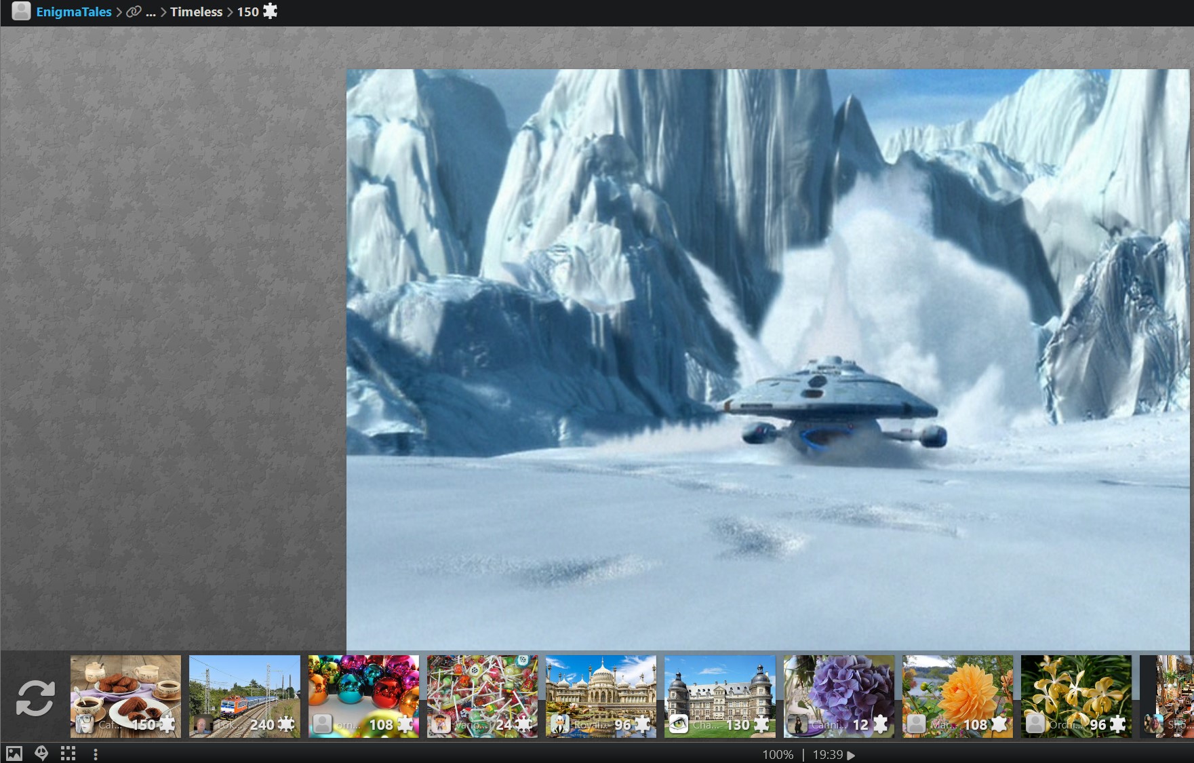Open the chateau 130-piece puzzle
This screenshot has width=1194, height=763.
tap(719, 696)
